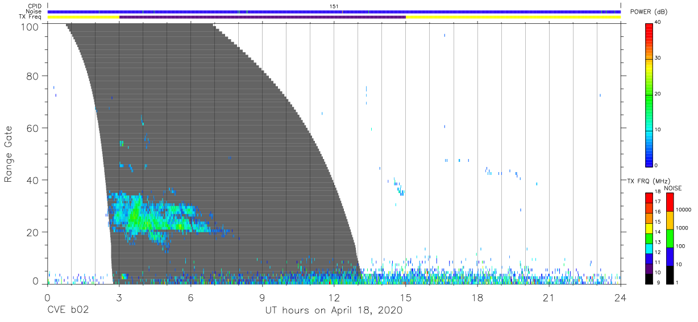Screen dimensions: 698x322
Task: Click the noise legend value 10000
Action: tap(684, 210)
